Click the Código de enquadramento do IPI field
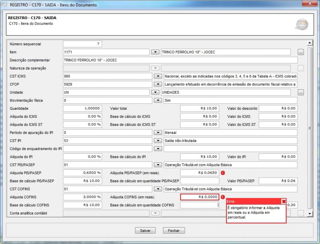The width and height of the screenshot is (320, 244). (108, 148)
